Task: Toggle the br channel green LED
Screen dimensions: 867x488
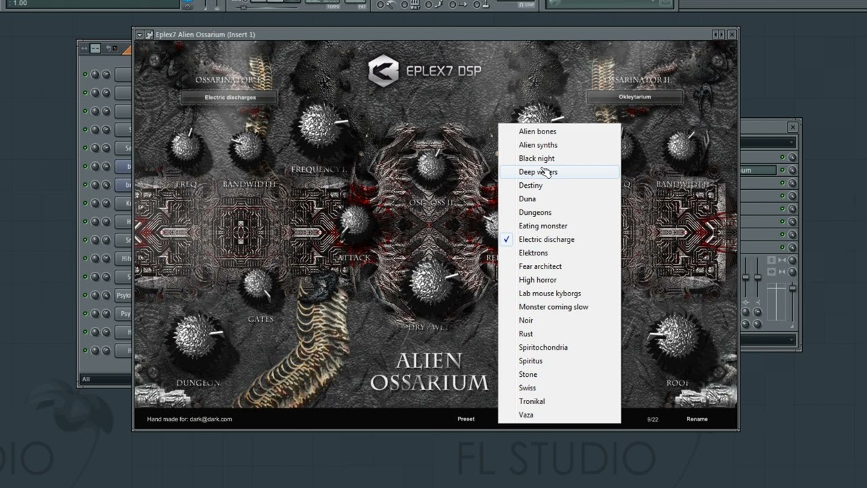Action: coord(85,184)
